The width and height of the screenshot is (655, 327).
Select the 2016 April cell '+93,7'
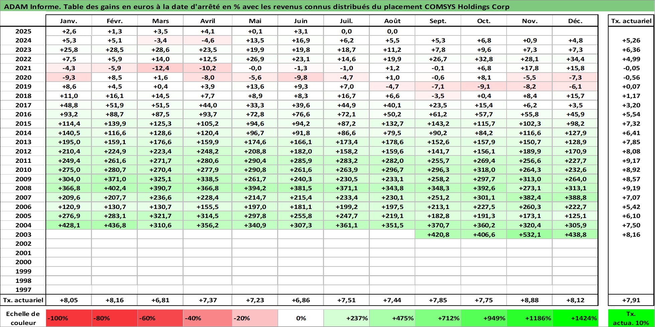208,114
